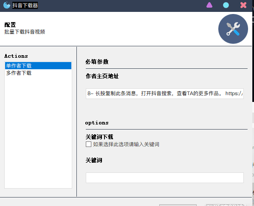Viewport: 254px width, 206px height.
Task: Click the wrench and screwdriver settings icon
Action: coord(233,29)
